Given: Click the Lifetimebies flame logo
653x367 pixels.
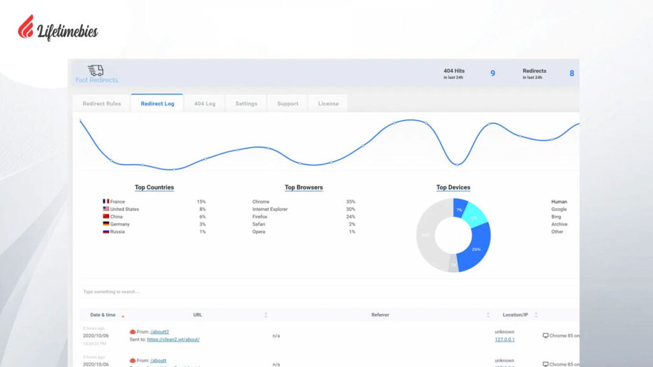Looking at the screenshot, I should (26, 27).
